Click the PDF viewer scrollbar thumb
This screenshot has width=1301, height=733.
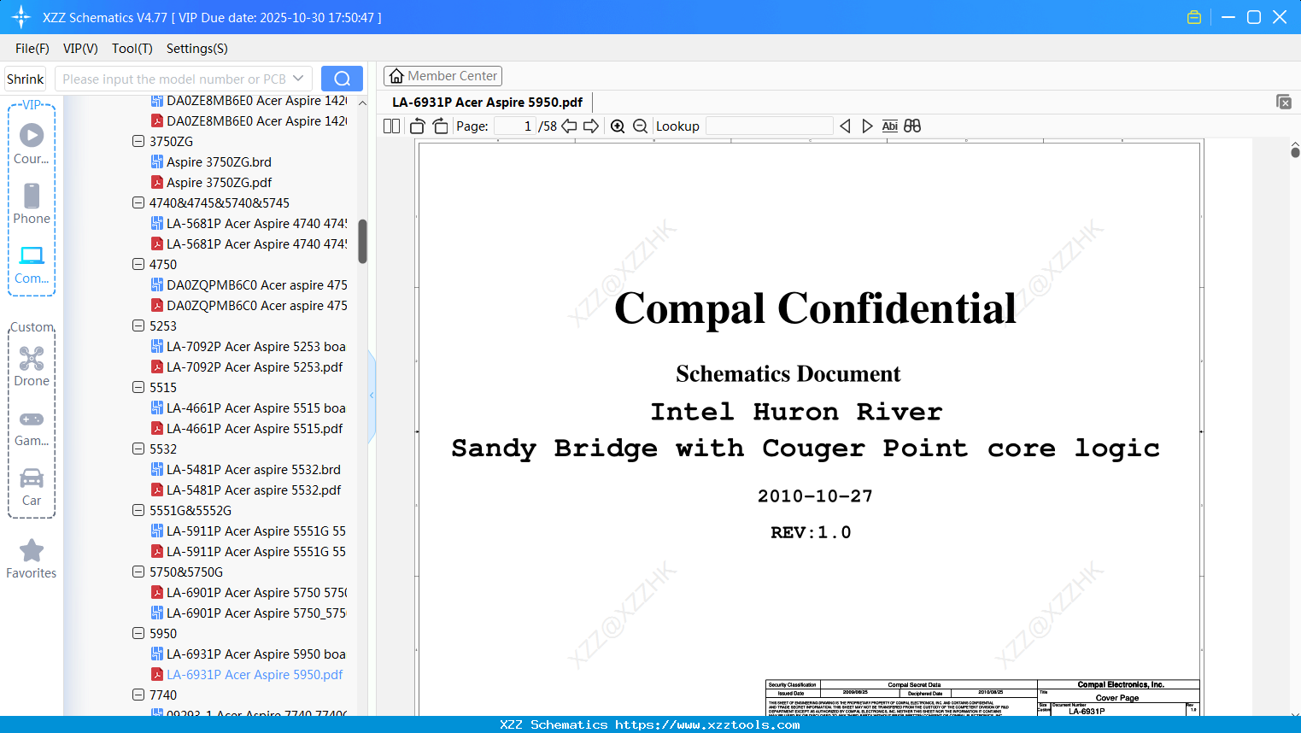pos(1295,152)
